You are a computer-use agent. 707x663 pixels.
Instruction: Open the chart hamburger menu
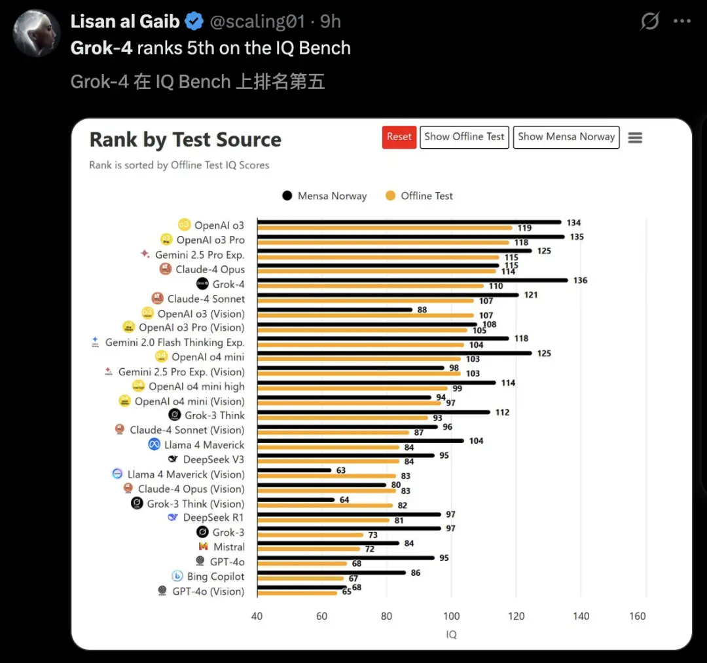click(x=635, y=138)
